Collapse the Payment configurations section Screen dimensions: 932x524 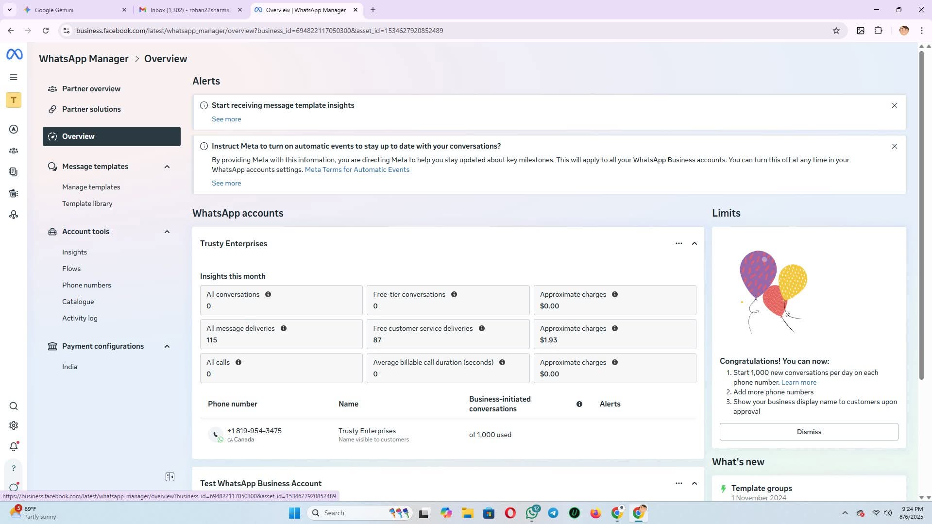167,346
